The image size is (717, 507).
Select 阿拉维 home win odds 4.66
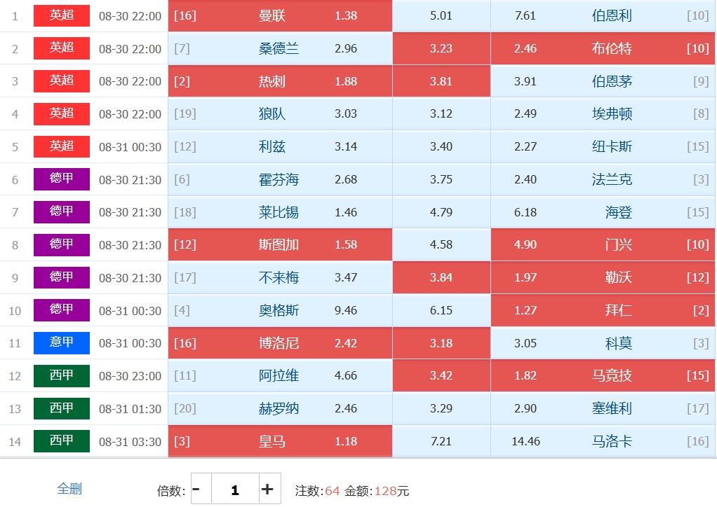280,375
